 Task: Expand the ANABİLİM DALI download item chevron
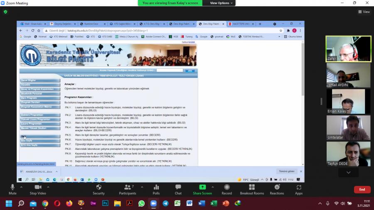pyautogui.click(x=57, y=171)
